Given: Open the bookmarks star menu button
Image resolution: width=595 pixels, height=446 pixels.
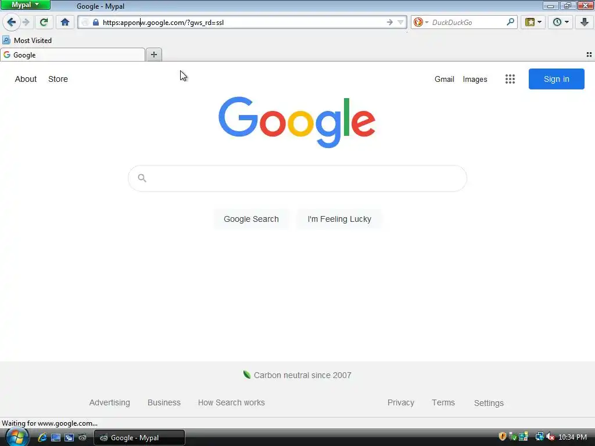Looking at the screenshot, I should (x=533, y=23).
